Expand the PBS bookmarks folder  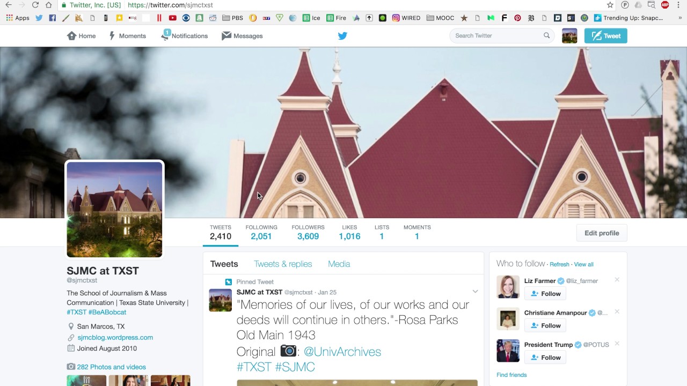[232, 18]
